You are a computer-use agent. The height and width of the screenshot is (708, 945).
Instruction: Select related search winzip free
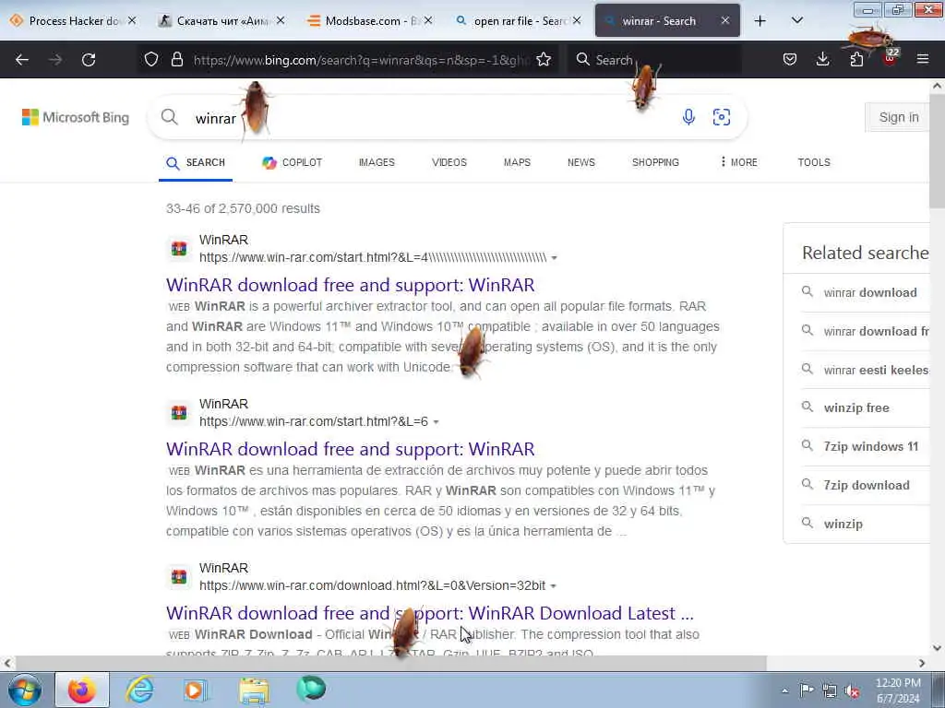click(x=855, y=408)
